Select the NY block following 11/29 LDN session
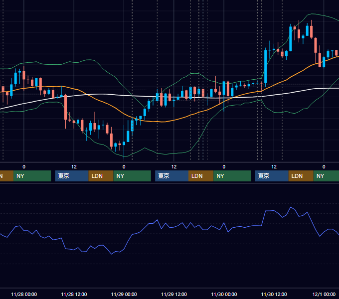Viewport: 339px width, 299px height. click(x=232, y=176)
